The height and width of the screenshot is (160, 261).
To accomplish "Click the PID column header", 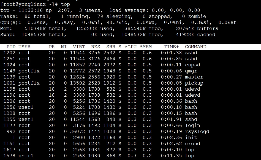I will (11, 47).
